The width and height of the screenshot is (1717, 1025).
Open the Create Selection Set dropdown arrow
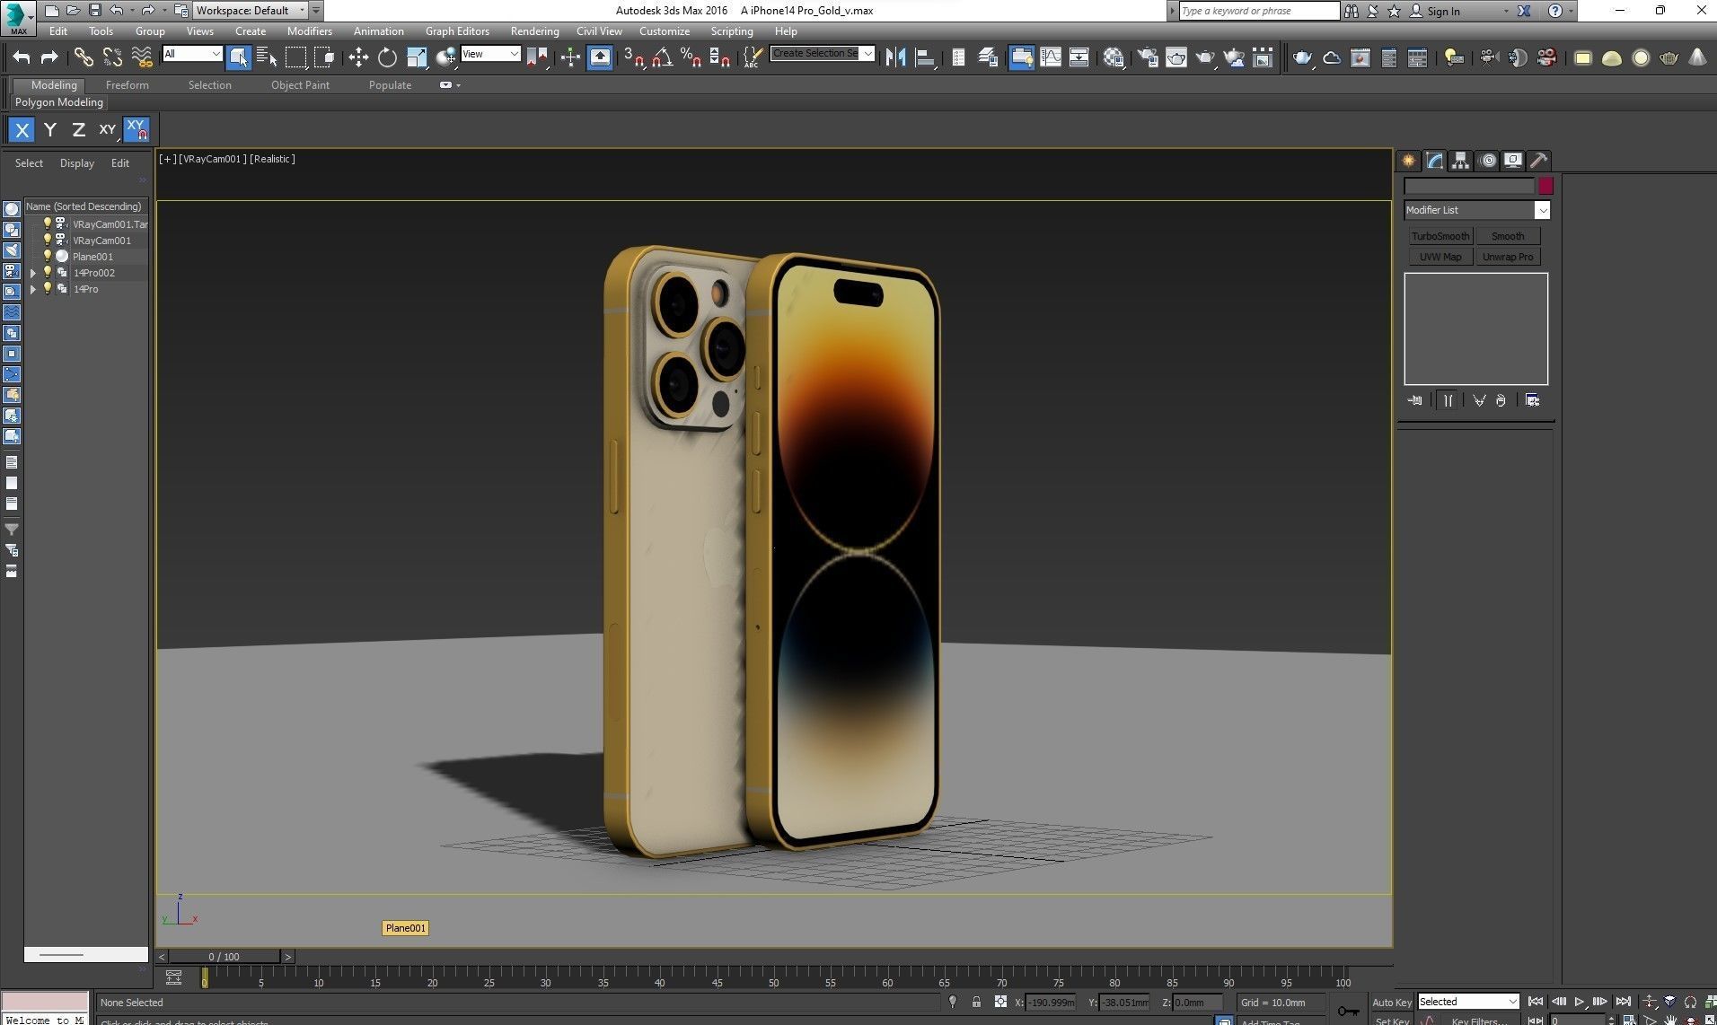867,54
